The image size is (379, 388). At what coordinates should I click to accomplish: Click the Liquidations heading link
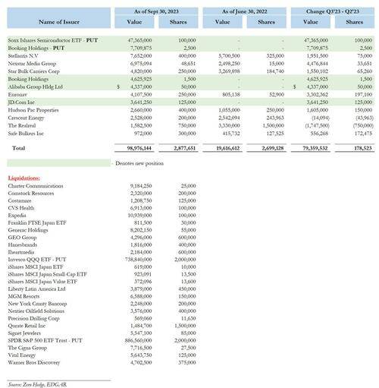(24, 178)
